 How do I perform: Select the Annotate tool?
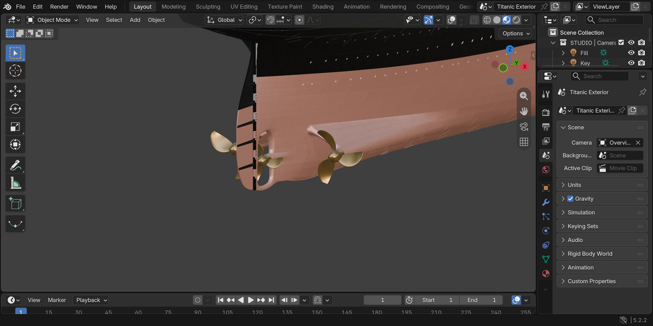pyautogui.click(x=15, y=165)
